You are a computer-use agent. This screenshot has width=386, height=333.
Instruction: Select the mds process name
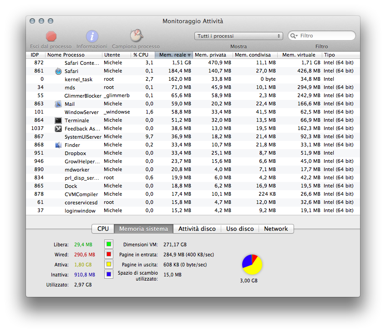coord(70,88)
